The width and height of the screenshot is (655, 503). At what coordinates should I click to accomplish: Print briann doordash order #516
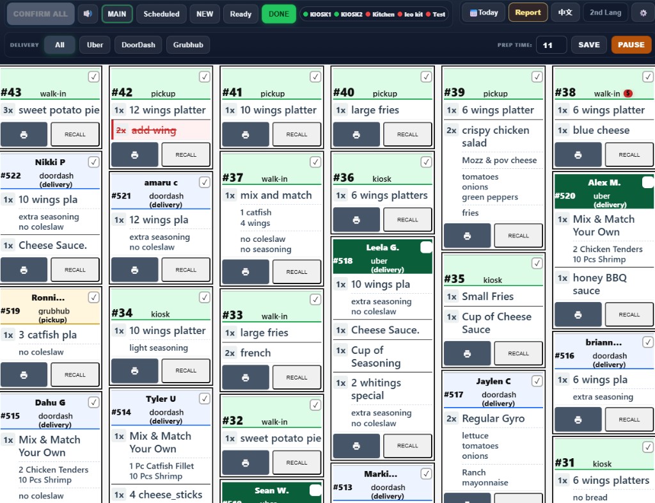(x=578, y=419)
